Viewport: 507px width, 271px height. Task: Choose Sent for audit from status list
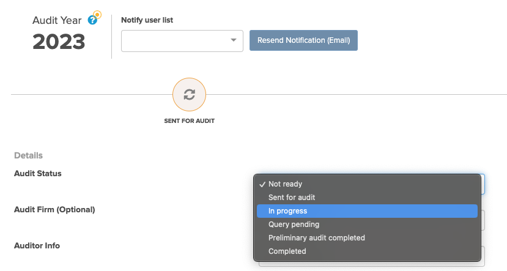pos(367,197)
